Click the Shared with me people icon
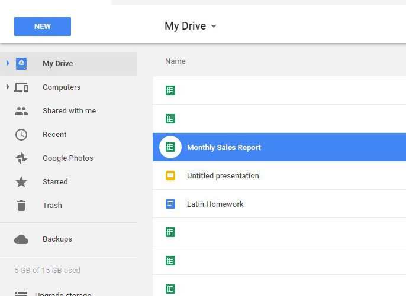 (21, 111)
